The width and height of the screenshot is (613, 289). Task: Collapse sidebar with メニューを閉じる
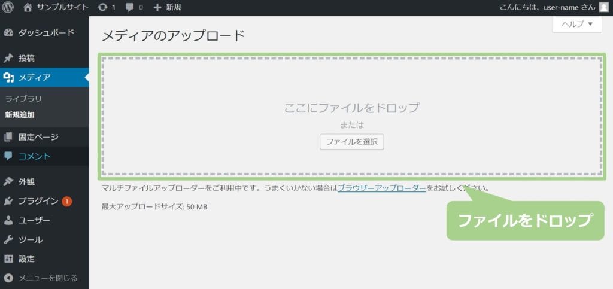coord(41,278)
